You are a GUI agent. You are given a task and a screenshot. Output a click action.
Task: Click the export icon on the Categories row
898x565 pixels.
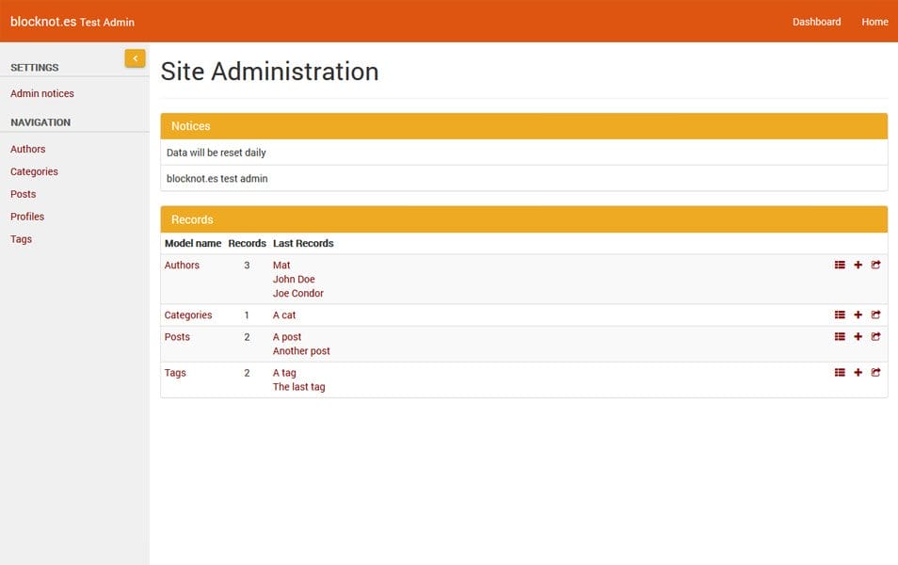(876, 315)
